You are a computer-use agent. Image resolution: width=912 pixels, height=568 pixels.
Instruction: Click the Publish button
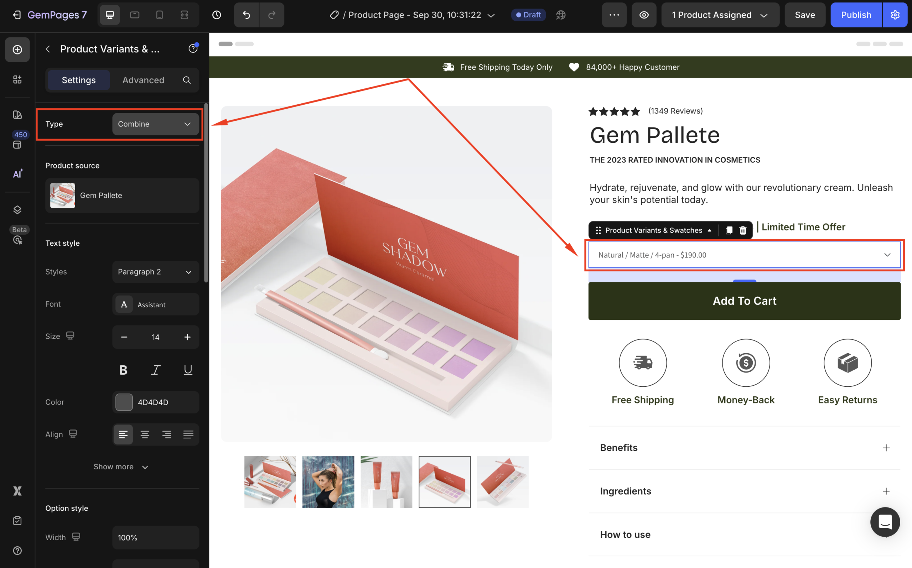(x=856, y=15)
